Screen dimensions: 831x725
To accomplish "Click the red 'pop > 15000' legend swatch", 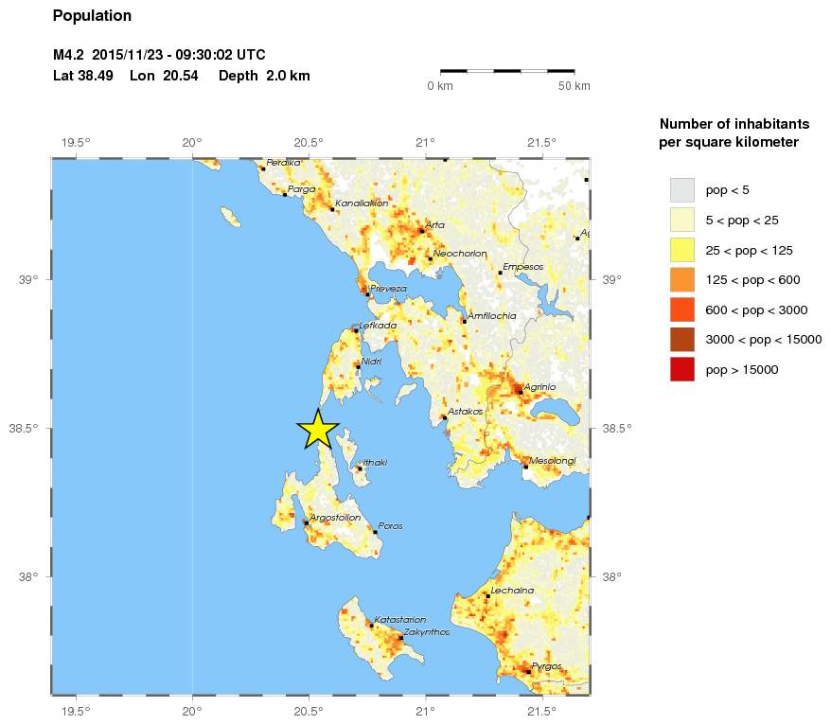I will (681, 370).
